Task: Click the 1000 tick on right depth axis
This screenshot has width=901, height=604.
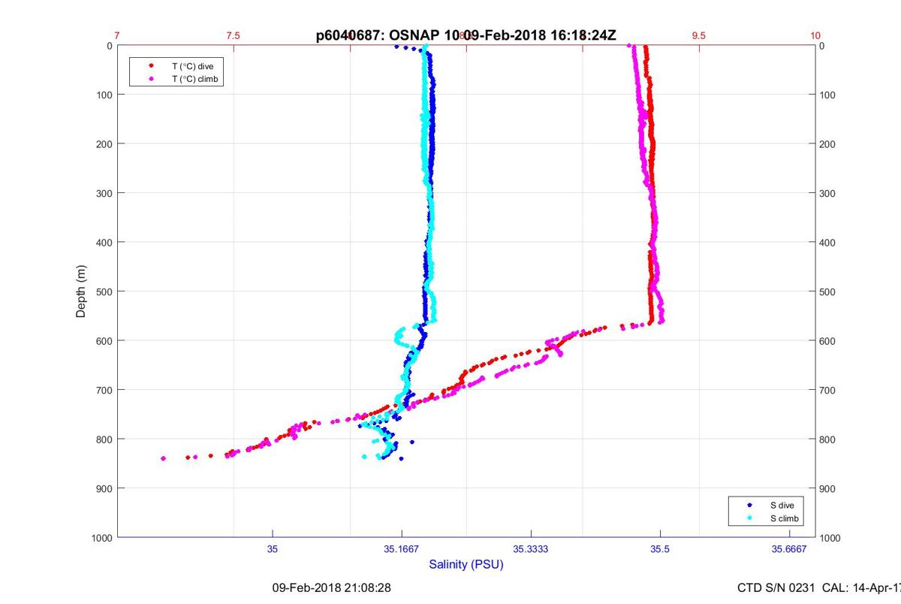Action: tap(830, 538)
